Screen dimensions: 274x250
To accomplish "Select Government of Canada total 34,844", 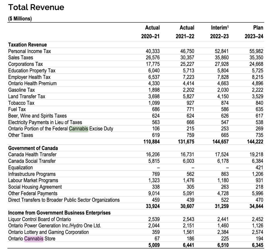I will (256, 206).
